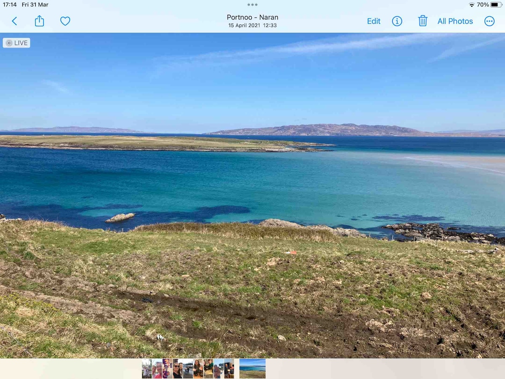
Task: Tap the Wi-Fi status icon
Action: tap(471, 5)
